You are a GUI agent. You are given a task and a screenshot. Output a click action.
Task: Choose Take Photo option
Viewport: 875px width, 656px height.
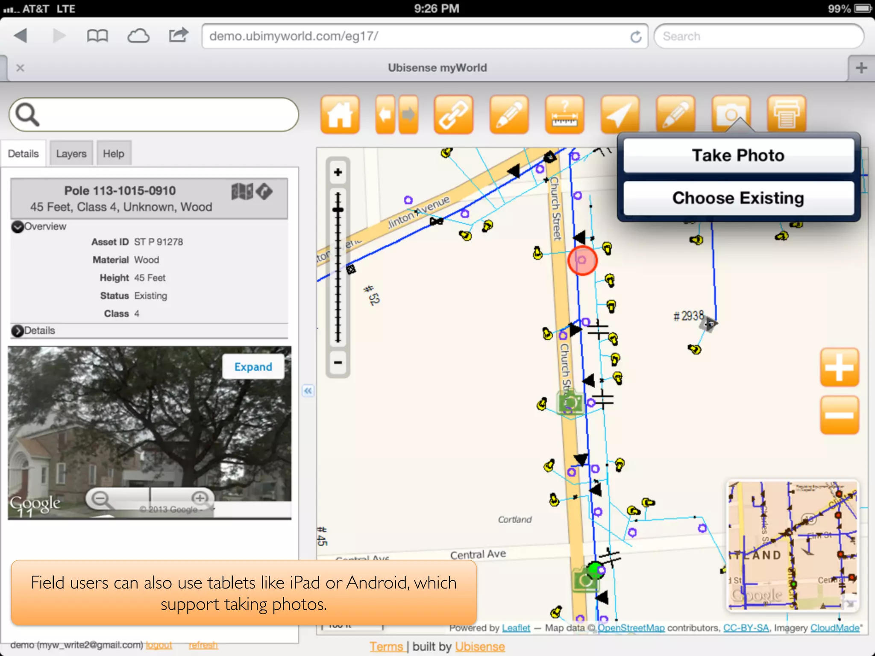738,155
